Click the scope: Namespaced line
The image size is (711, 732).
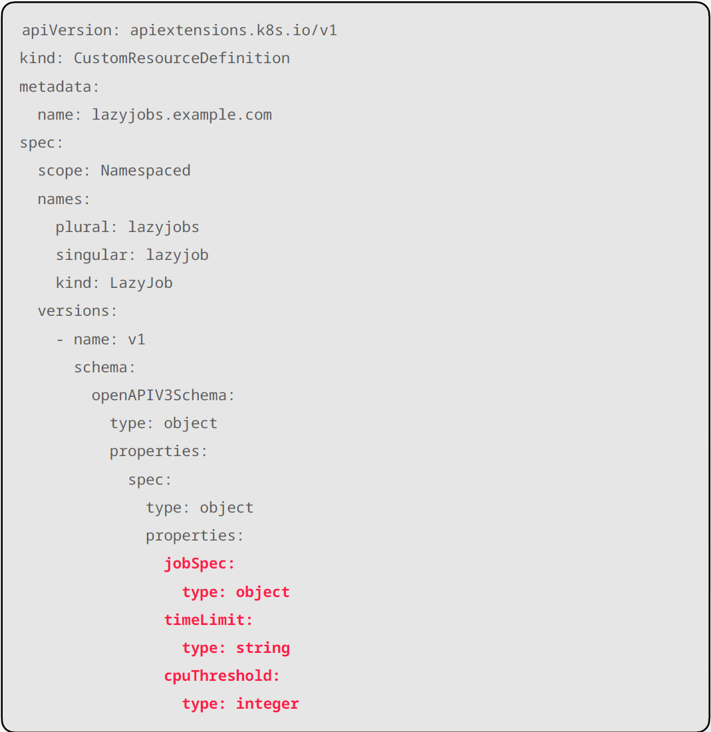click(x=114, y=171)
